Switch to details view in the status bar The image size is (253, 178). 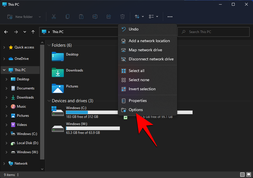(x=242, y=174)
